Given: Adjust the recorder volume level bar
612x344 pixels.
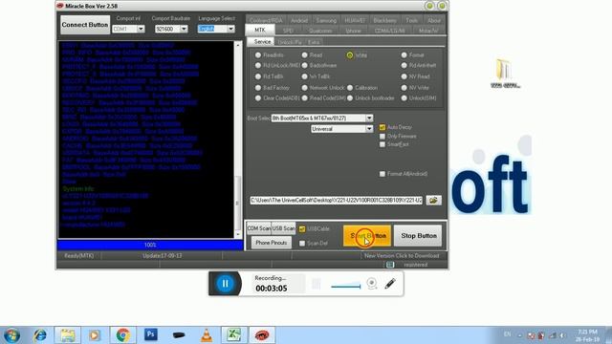Looking at the screenshot, I should pos(346,286).
